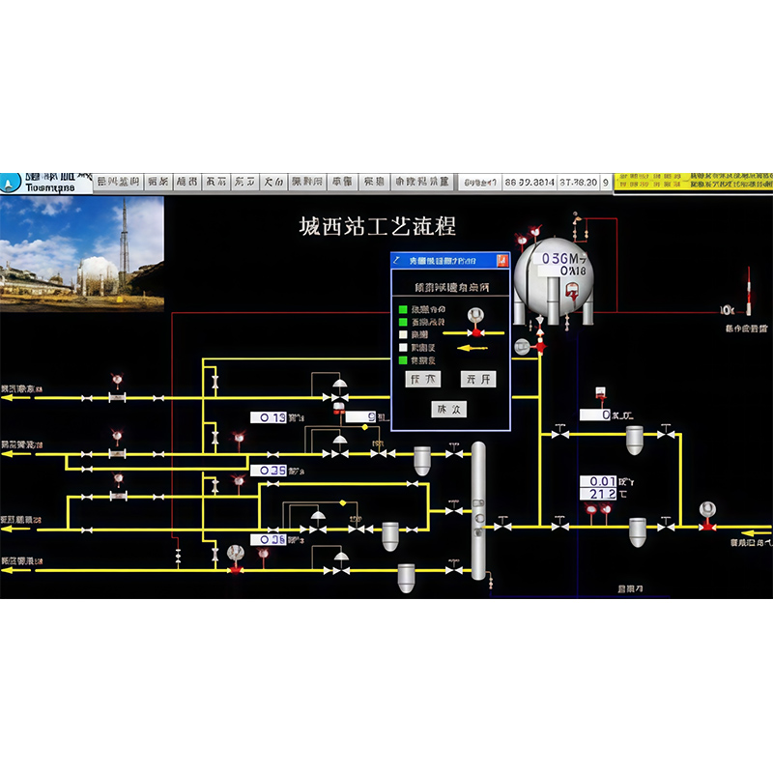Click the yellow flow arrow inside the dialog
Viewport: 773px width, 773px height.
[472, 348]
